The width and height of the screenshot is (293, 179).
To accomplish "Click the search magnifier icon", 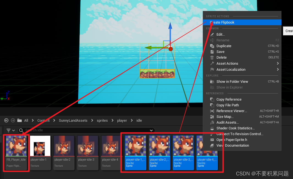I will coord(21,130).
